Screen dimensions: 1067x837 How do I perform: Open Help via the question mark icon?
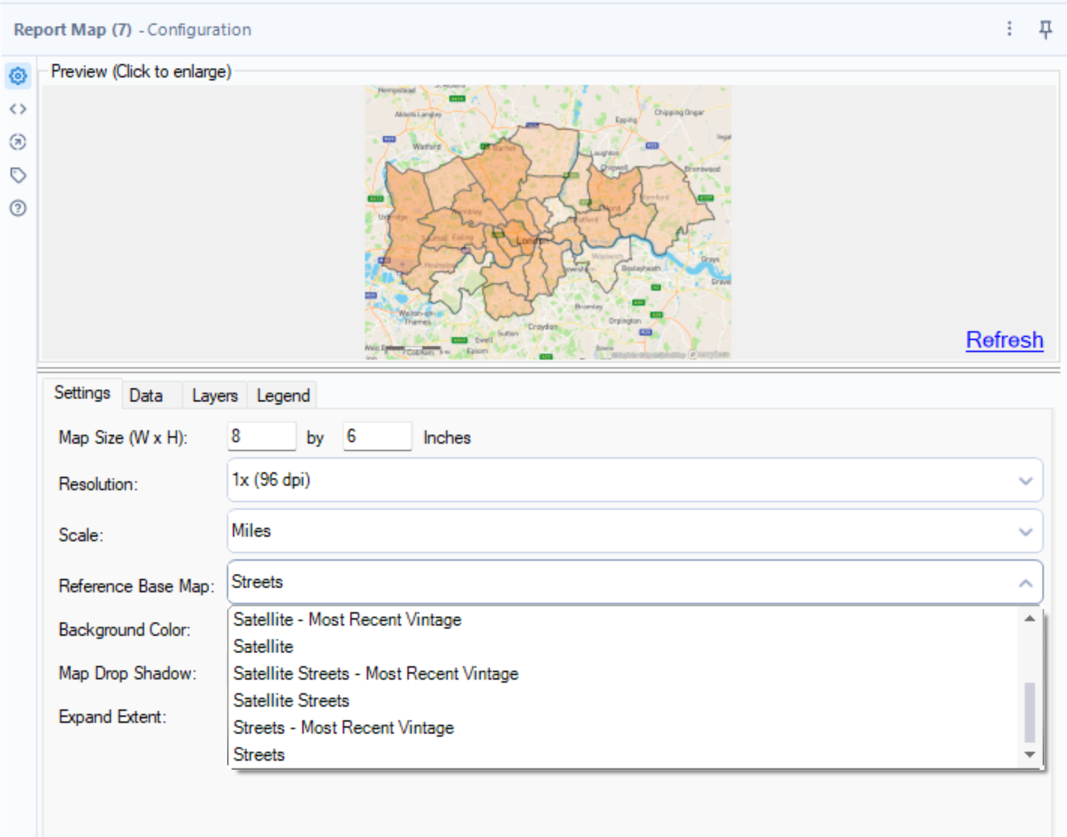(18, 207)
